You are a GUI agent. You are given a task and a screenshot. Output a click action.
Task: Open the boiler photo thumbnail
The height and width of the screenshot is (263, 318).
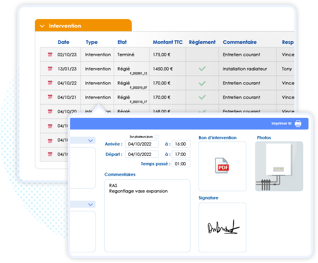point(279,166)
